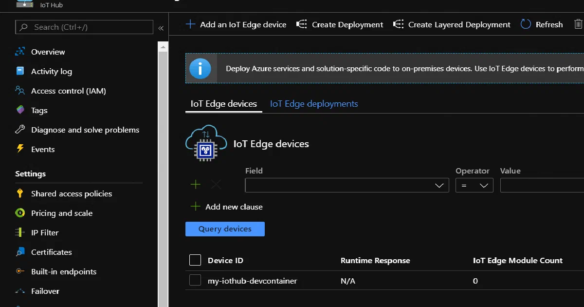Click the Built-in endpoints icon
Screen dimensions: 584x307
[x=20, y=271]
